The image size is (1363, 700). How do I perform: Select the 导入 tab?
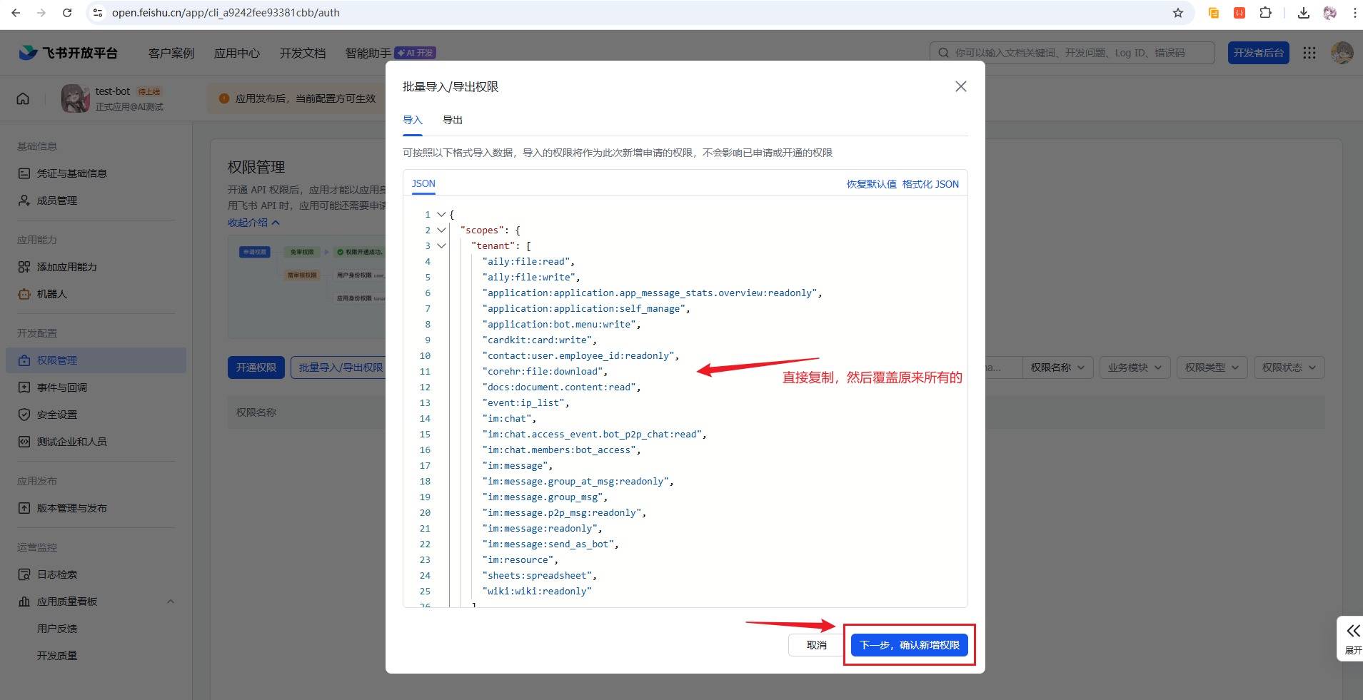click(x=413, y=120)
